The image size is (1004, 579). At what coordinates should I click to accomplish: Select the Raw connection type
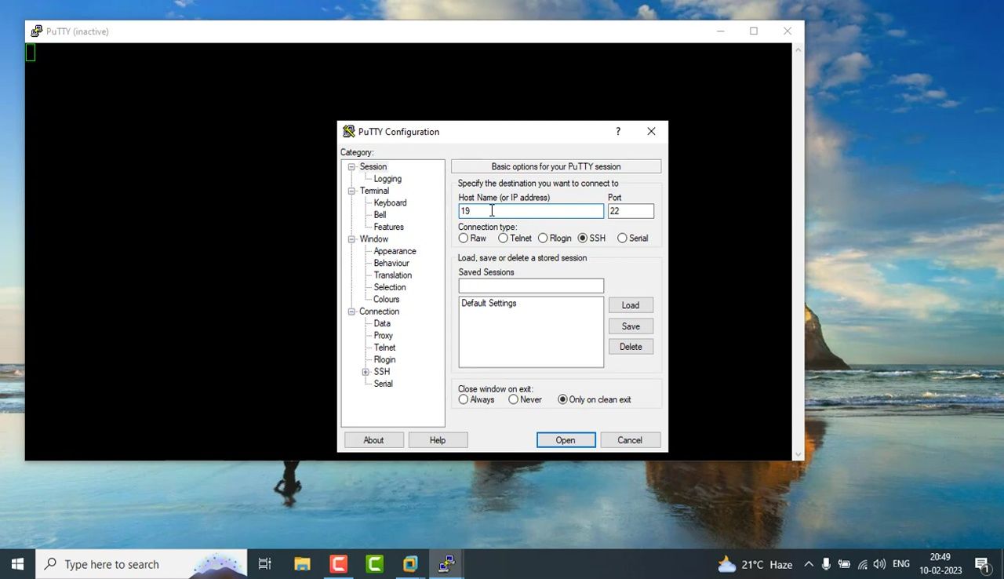[x=472, y=238]
